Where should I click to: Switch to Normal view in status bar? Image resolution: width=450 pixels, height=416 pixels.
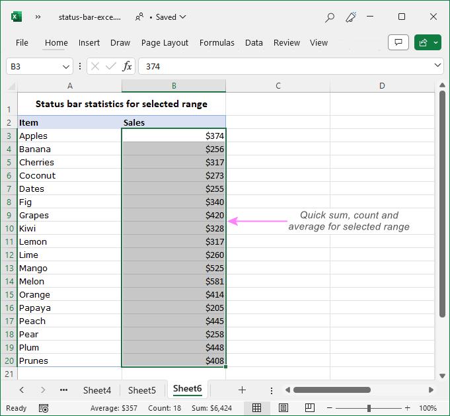[x=257, y=408]
